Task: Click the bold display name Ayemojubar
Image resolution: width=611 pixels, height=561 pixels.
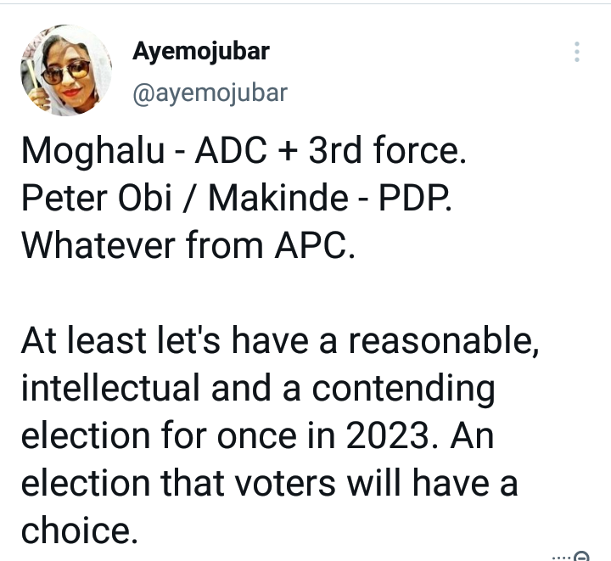Action: pyautogui.click(x=201, y=53)
